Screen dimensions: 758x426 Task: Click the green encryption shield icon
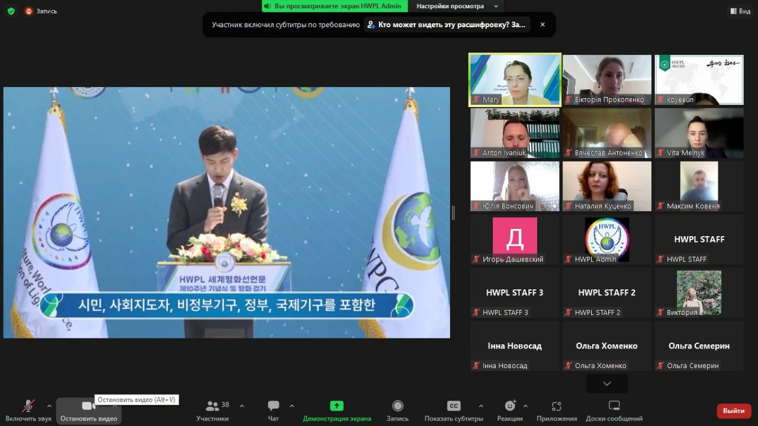pos(11,11)
